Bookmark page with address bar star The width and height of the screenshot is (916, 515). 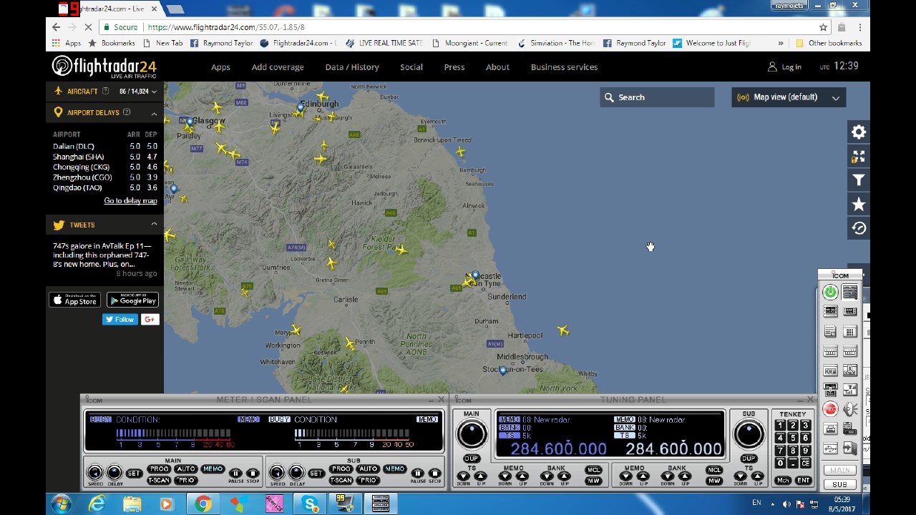click(x=823, y=27)
